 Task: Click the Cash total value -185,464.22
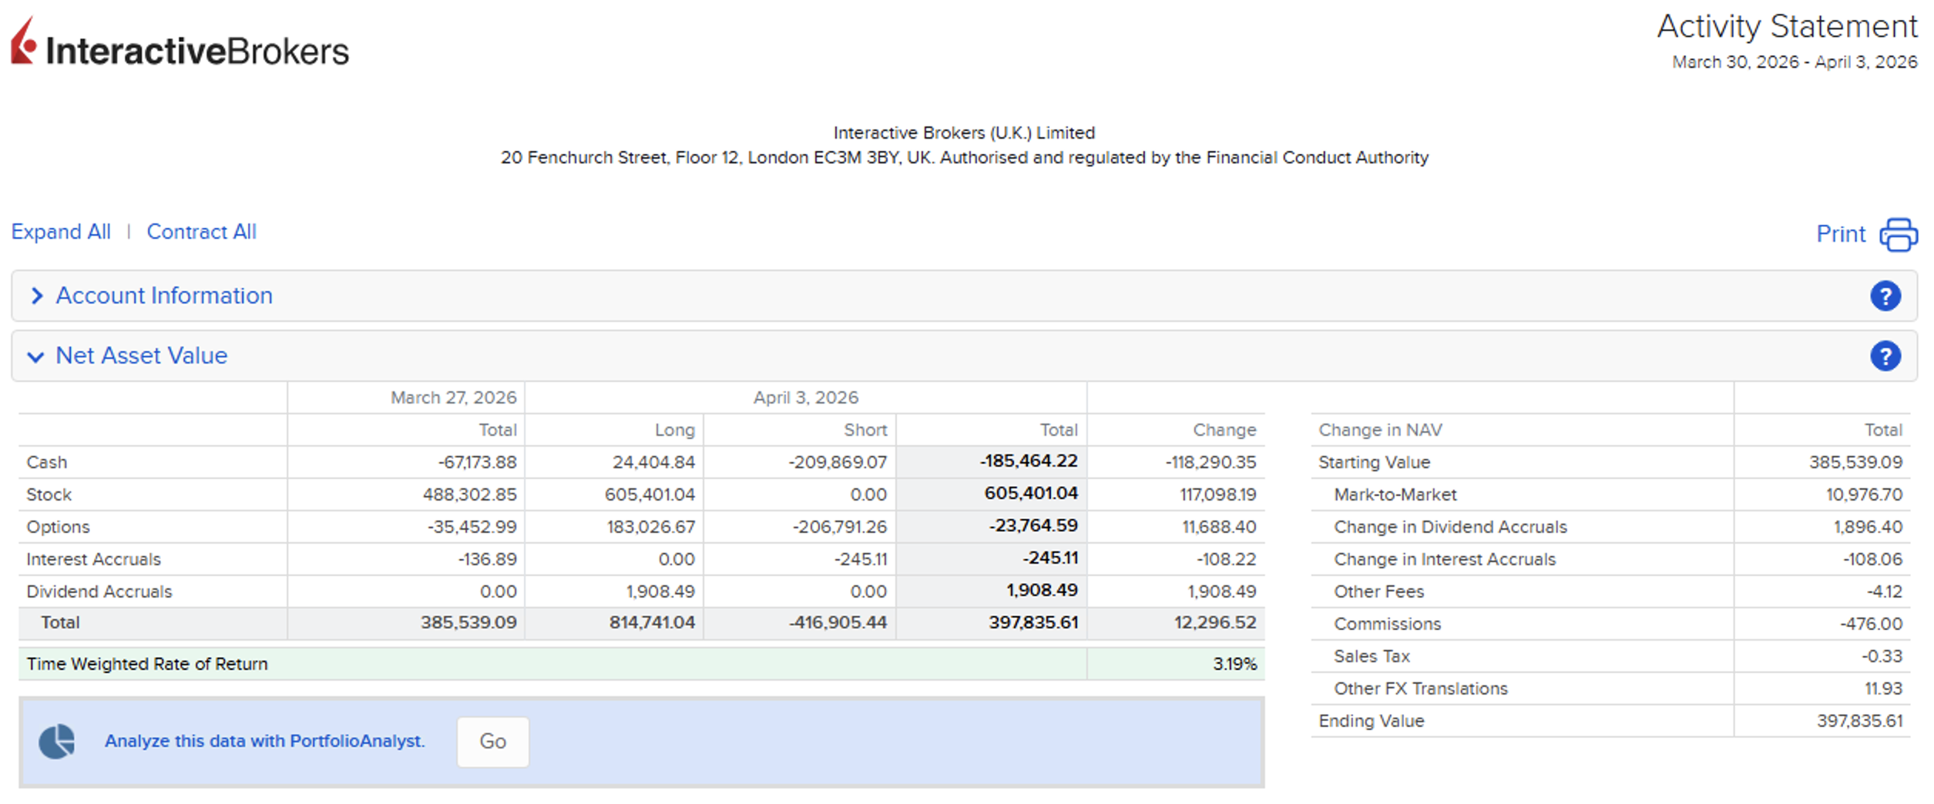pos(1028,461)
